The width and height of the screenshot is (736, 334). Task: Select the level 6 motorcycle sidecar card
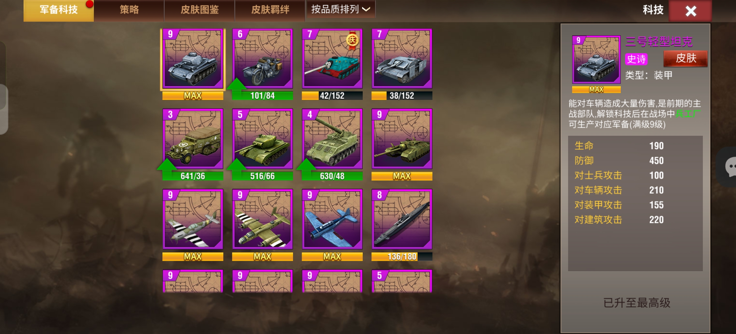(x=262, y=59)
